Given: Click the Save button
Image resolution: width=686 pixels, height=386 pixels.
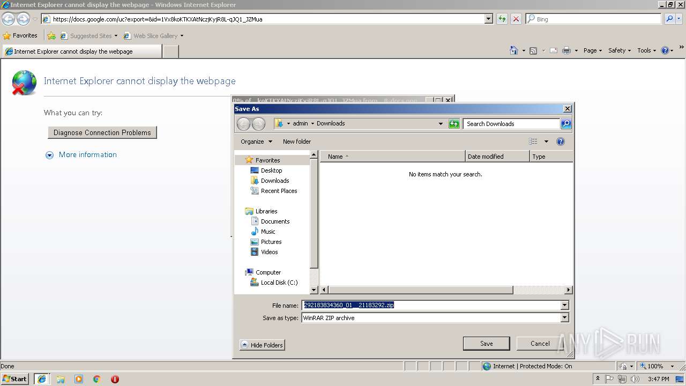Looking at the screenshot, I should click(x=487, y=344).
